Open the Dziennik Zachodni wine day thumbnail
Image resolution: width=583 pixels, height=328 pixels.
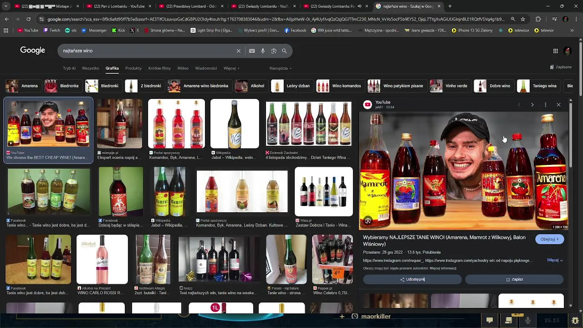(309, 123)
